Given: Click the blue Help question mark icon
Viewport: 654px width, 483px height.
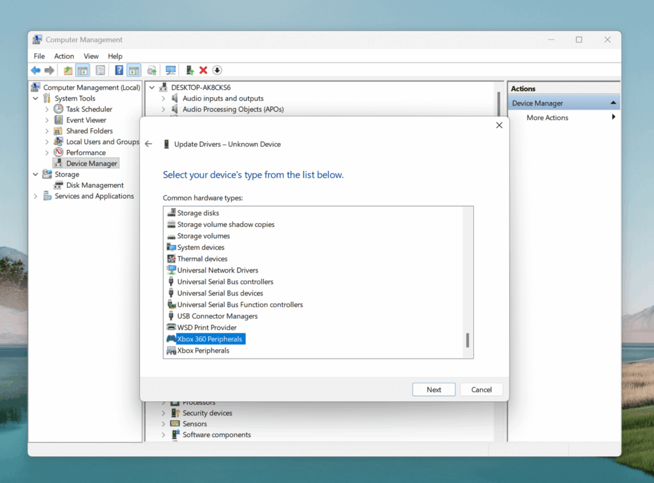Looking at the screenshot, I should [x=119, y=70].
